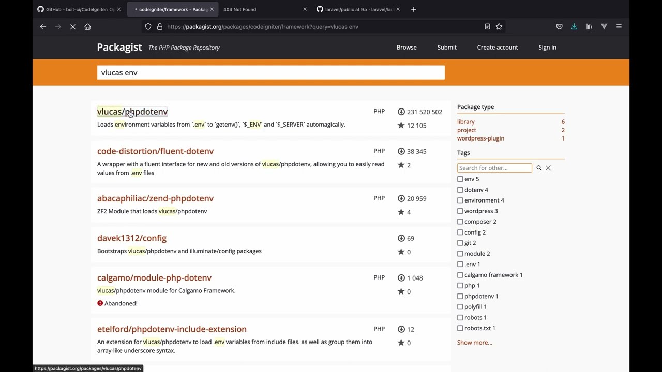Go to Packagist home via logo

point(119,47)
